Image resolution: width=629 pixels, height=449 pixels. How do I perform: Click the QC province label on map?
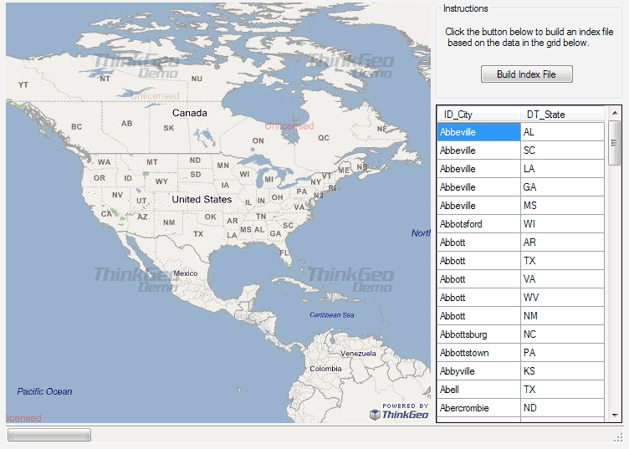coord(324,138)
